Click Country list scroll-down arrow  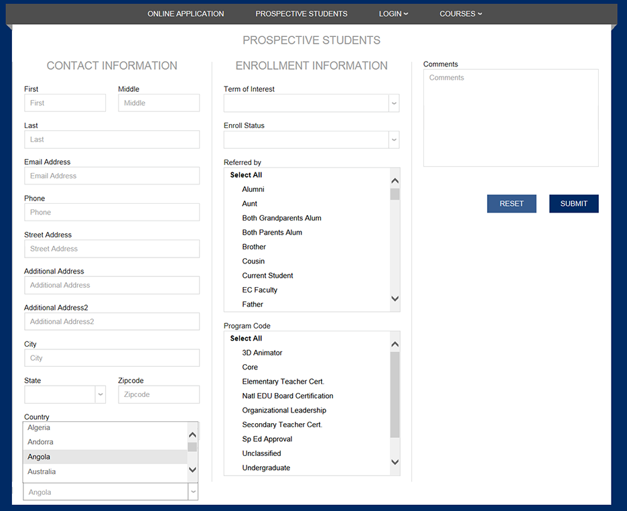pyautogui.click(x=192, y=470)
